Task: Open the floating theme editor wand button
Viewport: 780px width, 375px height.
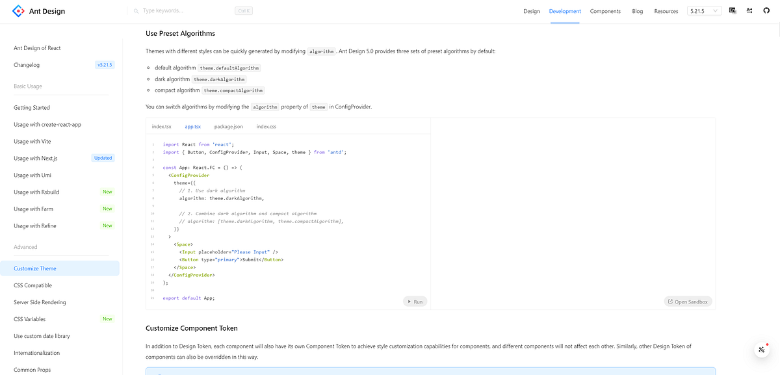Action: 761,349
